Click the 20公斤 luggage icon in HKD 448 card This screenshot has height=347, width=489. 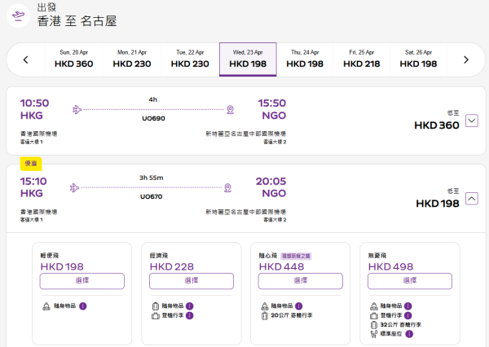point(264,316)
